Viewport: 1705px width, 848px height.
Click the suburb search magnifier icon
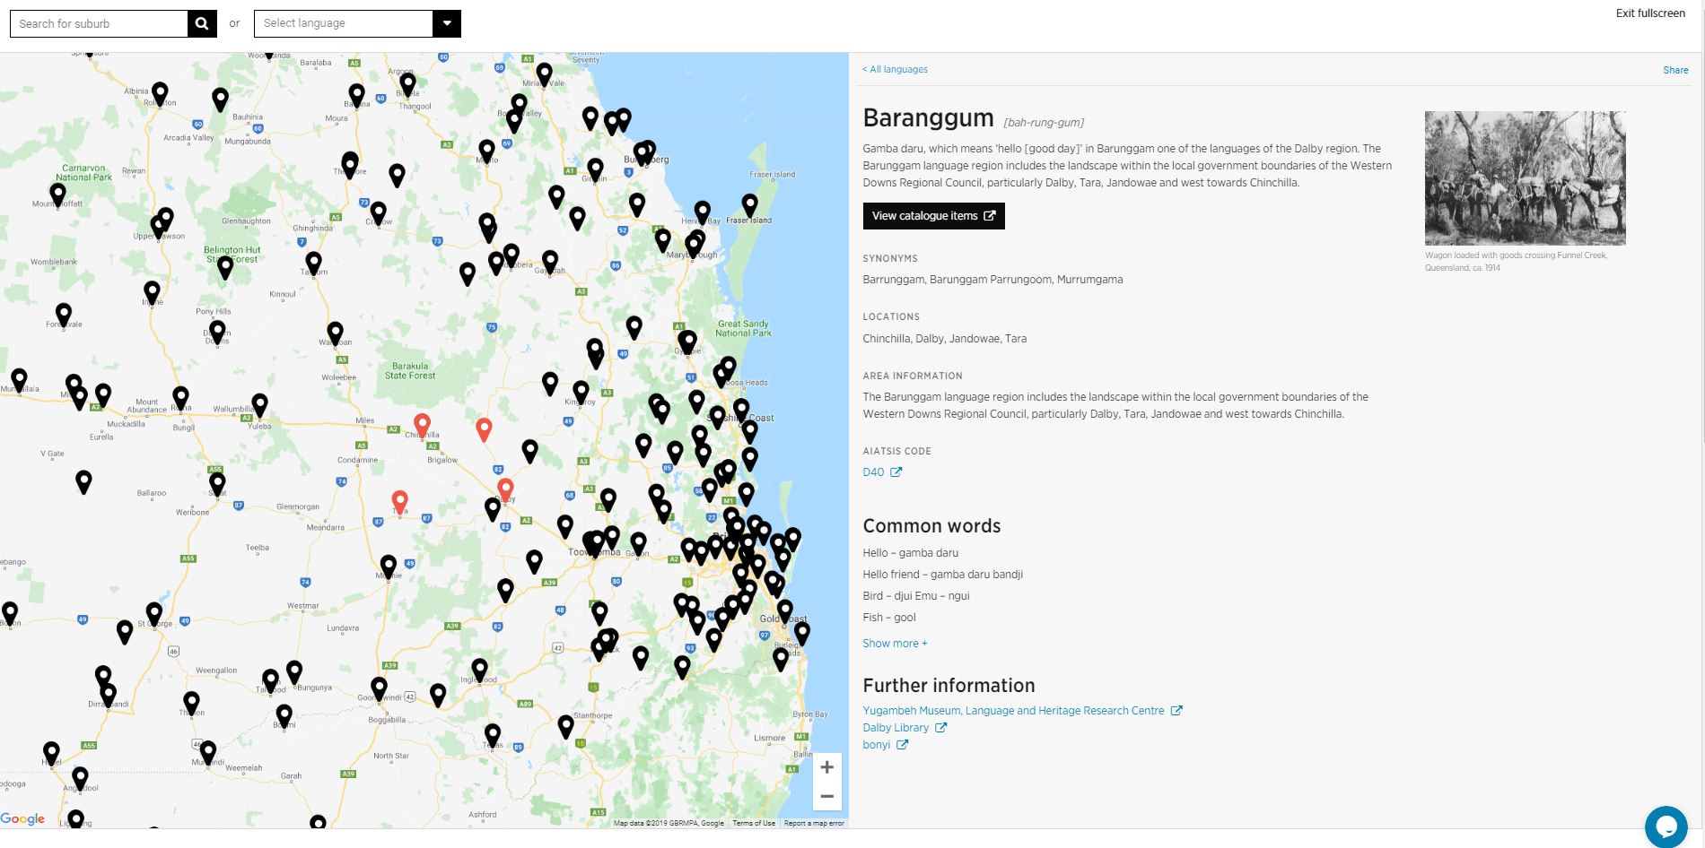pyautogui.click(x=203, y=22)
